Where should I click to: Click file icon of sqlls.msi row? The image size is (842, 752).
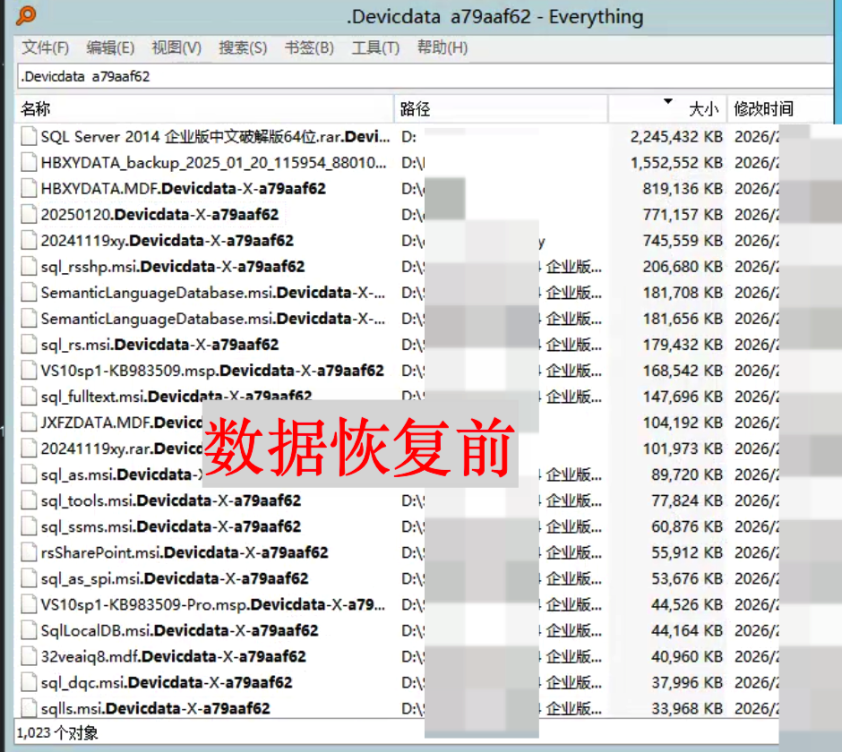(29, 708)
